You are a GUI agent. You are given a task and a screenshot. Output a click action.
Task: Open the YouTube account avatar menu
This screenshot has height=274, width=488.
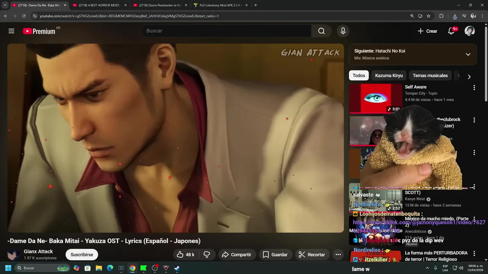(x=470, y=31)
